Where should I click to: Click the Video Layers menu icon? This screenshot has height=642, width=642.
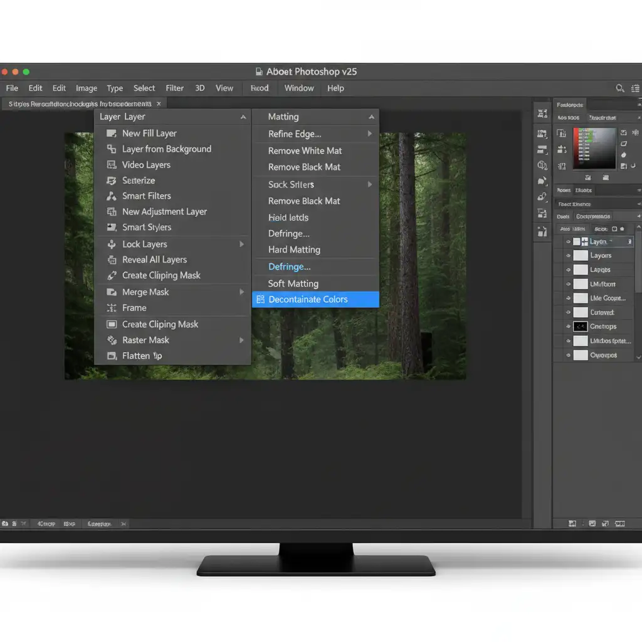point(112,165)
